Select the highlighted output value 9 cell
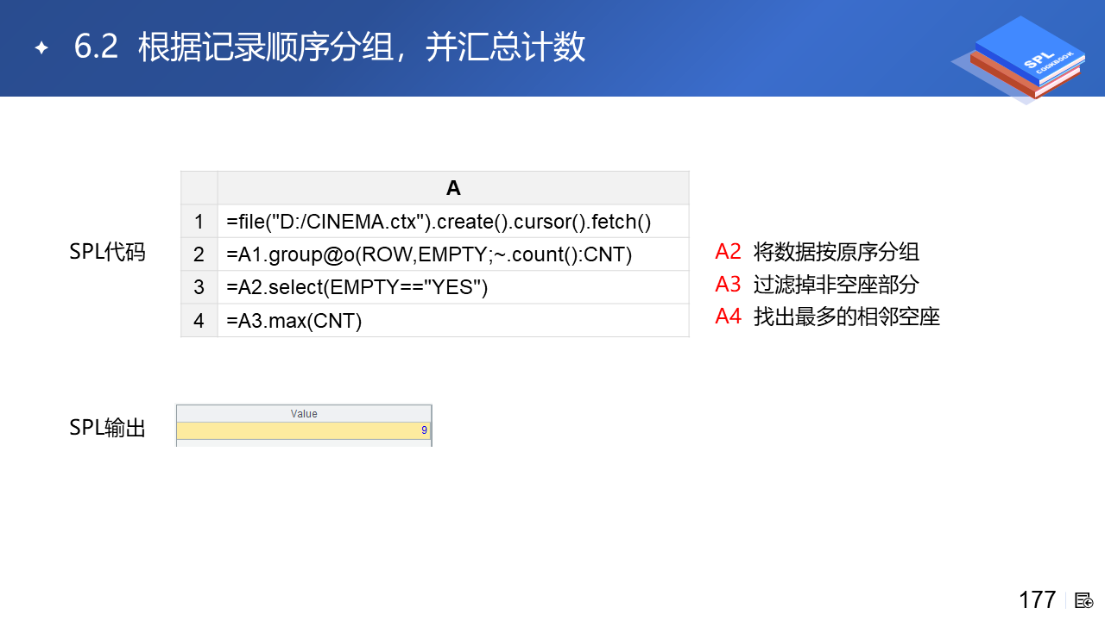 click(304, 430)
